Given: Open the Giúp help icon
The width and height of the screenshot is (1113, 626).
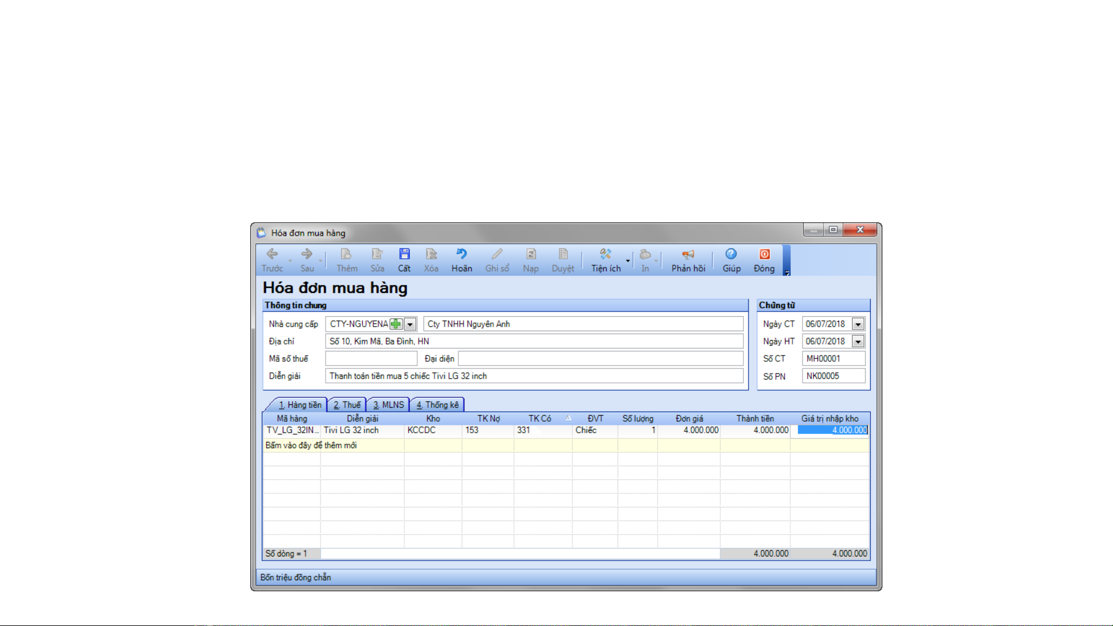Looking at the screenshot, I should pyautogui.click(x=731, y=255).
